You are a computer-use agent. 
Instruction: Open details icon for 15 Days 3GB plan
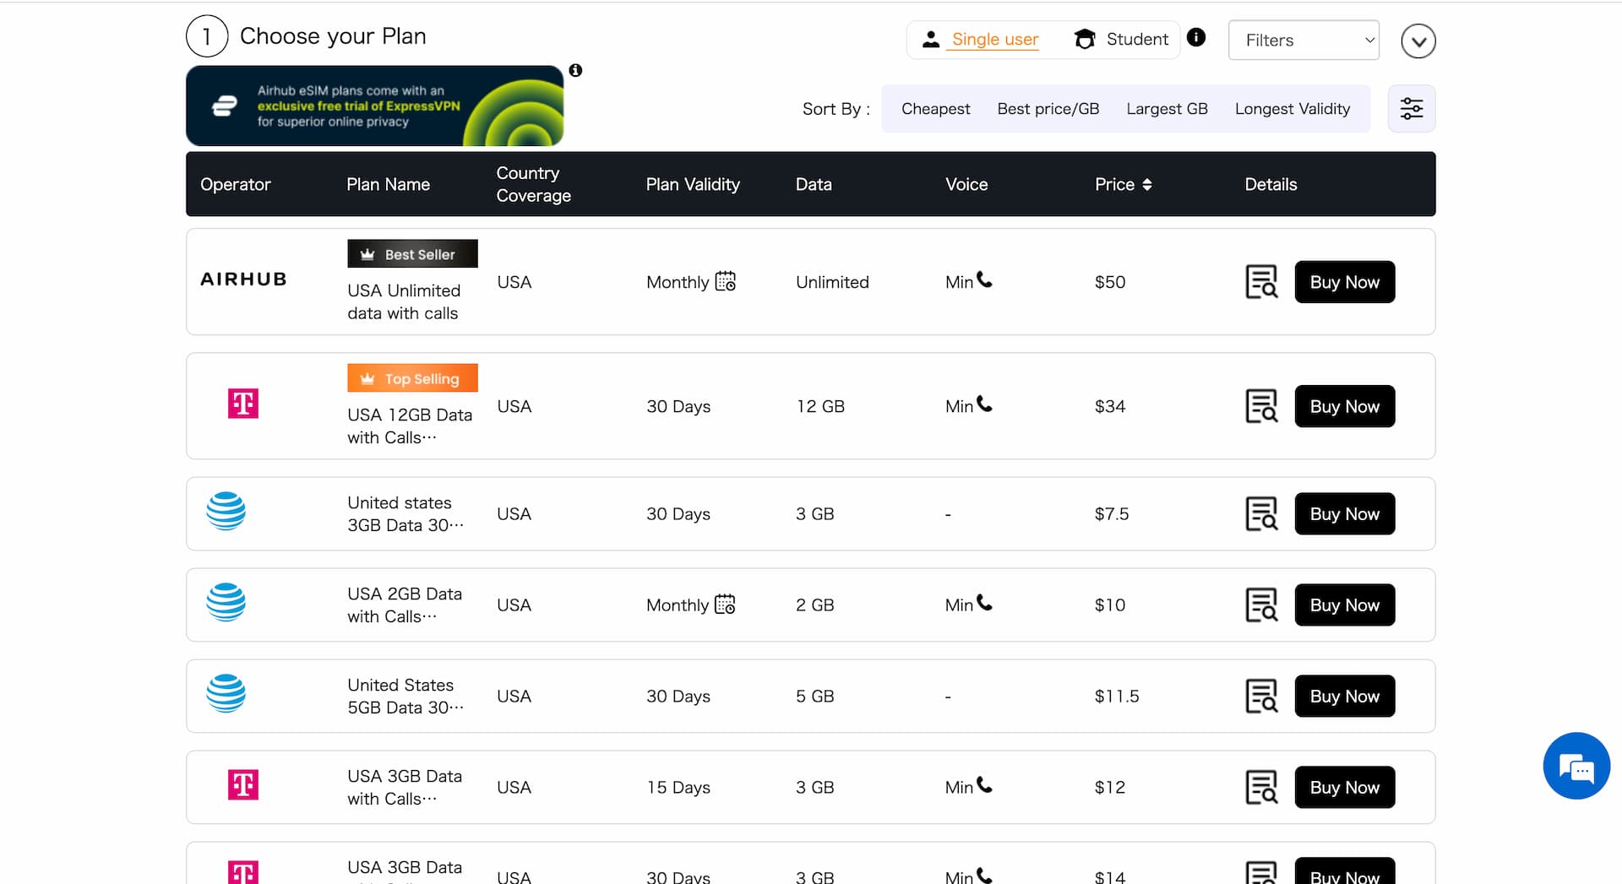1260,788
